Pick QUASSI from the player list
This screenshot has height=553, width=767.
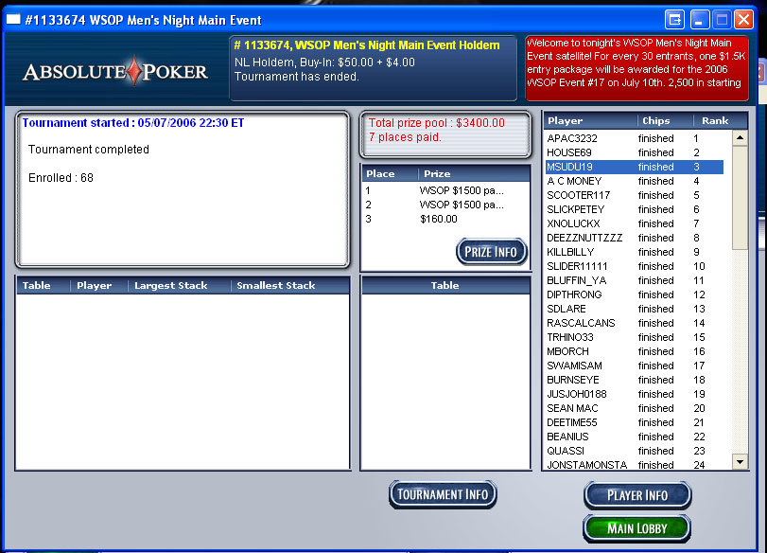635,451
